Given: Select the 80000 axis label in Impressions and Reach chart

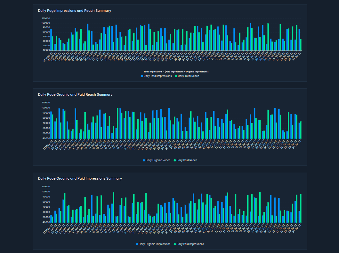Looking at the screenshot, I should coord(46,32).
